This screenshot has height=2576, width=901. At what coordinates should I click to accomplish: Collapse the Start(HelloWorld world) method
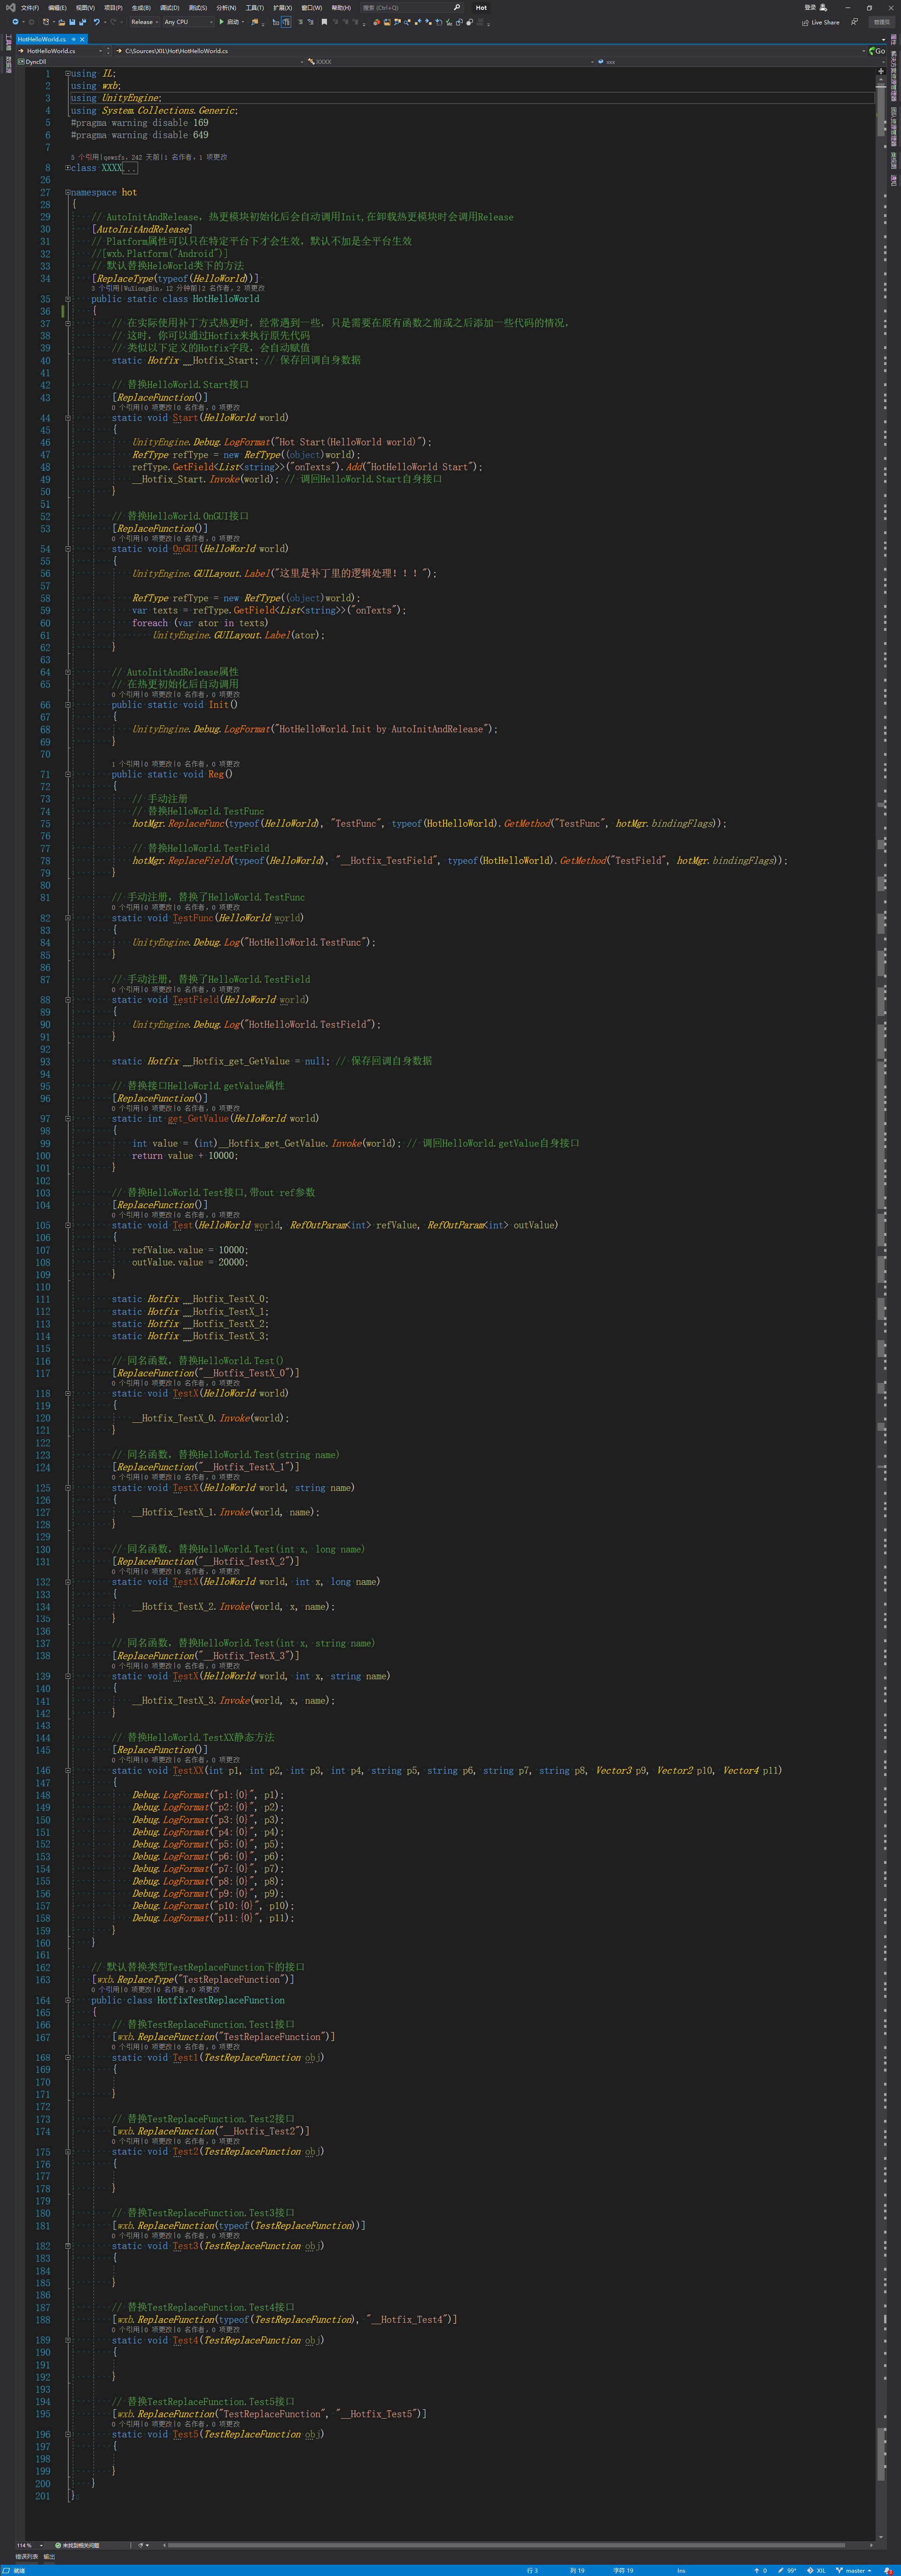click(x=68, y=418)
